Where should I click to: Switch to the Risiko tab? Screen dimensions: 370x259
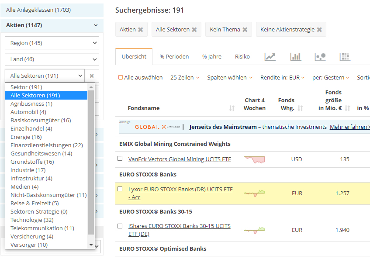pos(242,57)
